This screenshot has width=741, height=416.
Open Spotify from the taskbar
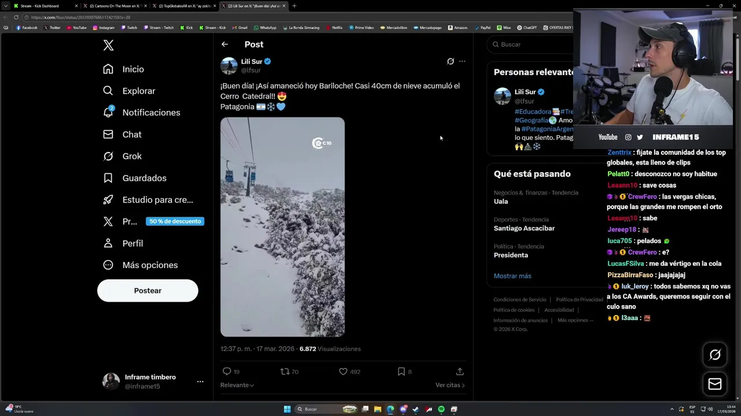click(441, 409)
